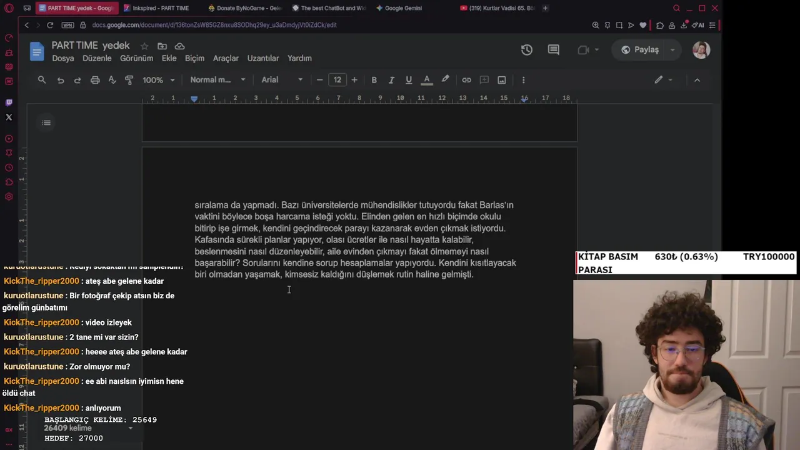Insert an image from the toolbar

tap(502, 80)
